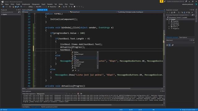The width and height of the screenshot is (198, 111).
Task: Click the Alphabetical sort icon in the Properties panel
Action: coord(170,45)
